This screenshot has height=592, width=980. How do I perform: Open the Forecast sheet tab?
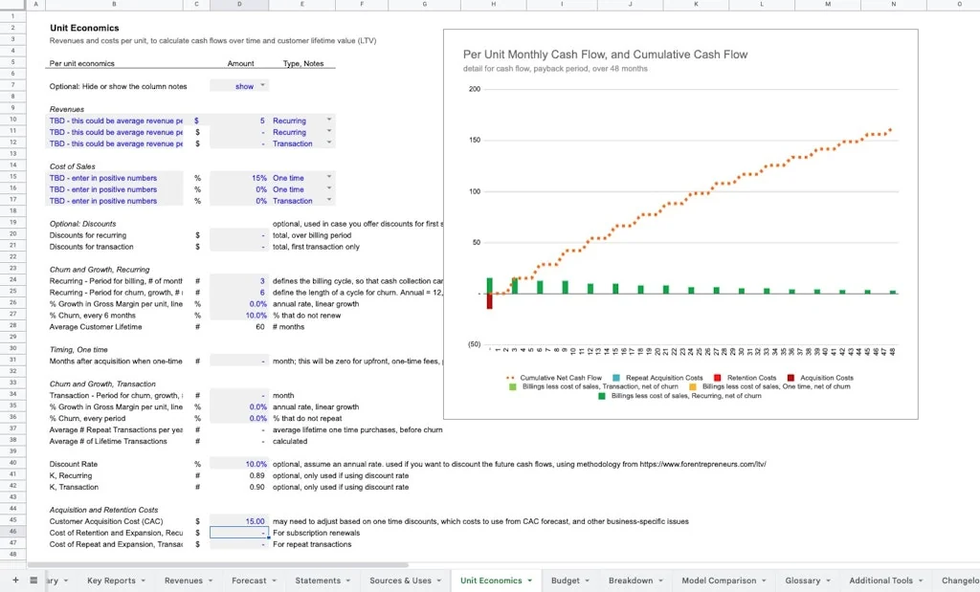point(248,580)
